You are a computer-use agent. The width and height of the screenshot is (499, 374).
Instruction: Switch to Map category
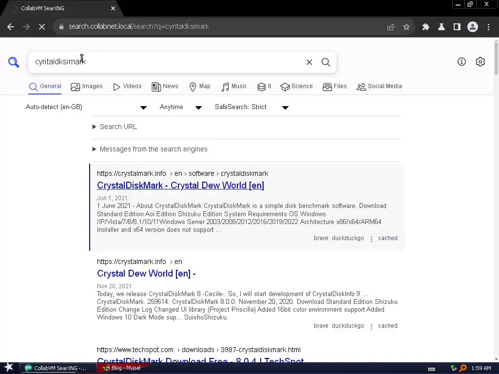pyautogui.click(x=199, y=86)
